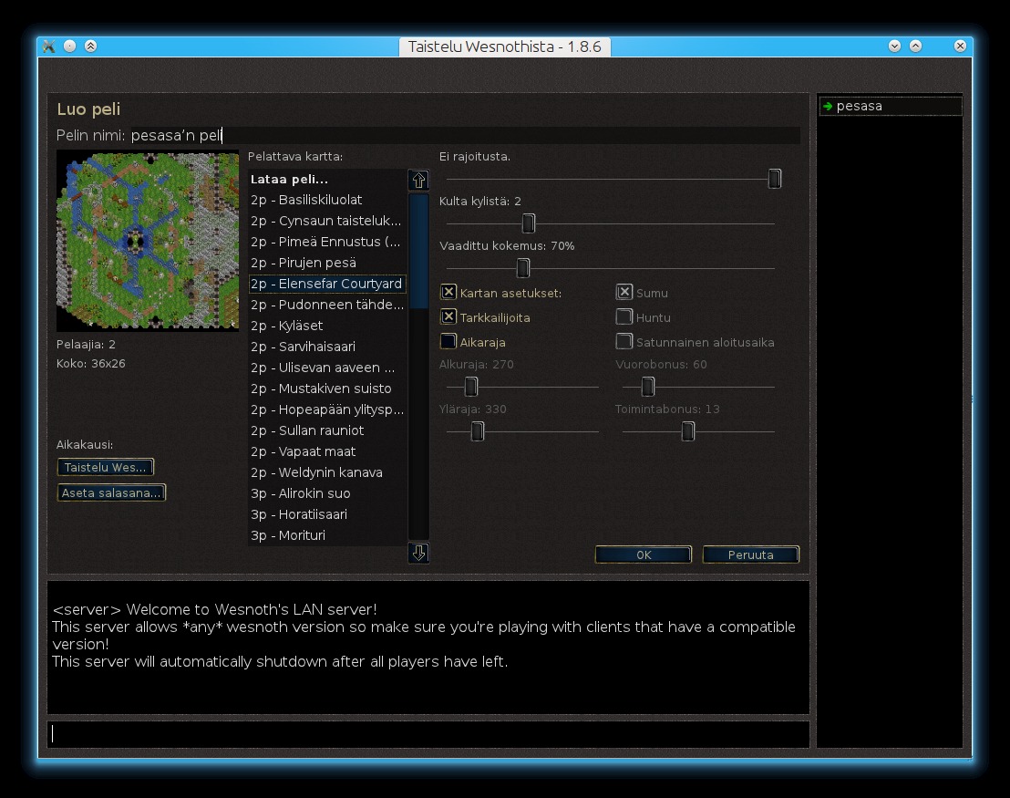Click the Aseta salasana... button
This screenshot has height=798, width=1010.
[111, 493]
